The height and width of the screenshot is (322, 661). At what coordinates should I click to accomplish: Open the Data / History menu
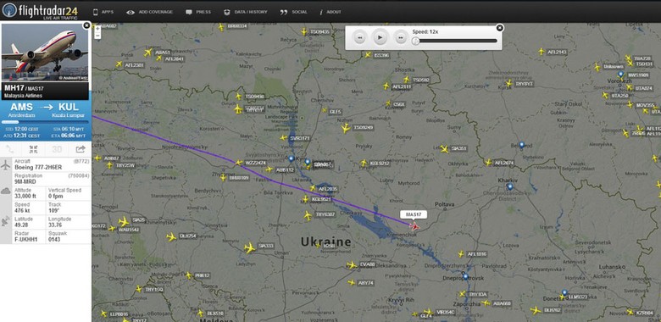(246, 12)
